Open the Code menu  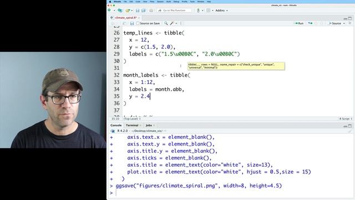coord(138,2)
